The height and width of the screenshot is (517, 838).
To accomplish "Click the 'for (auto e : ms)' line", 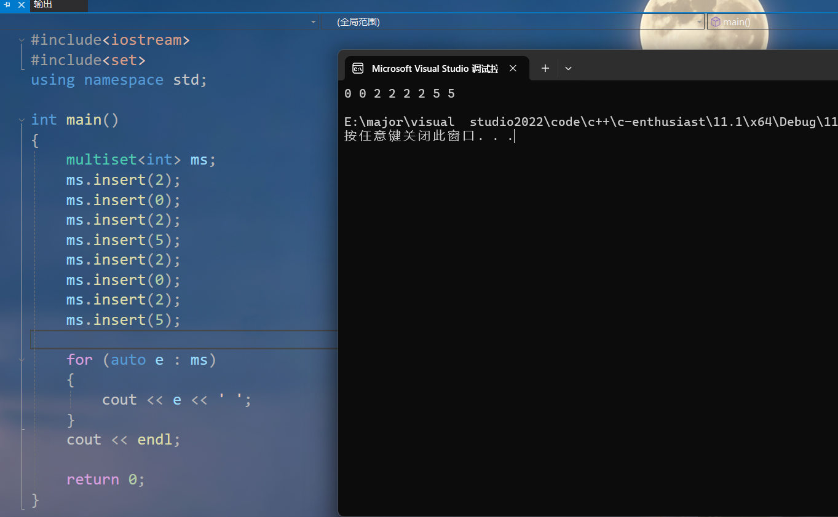I will pyautogui.click(x=141, y=359).
